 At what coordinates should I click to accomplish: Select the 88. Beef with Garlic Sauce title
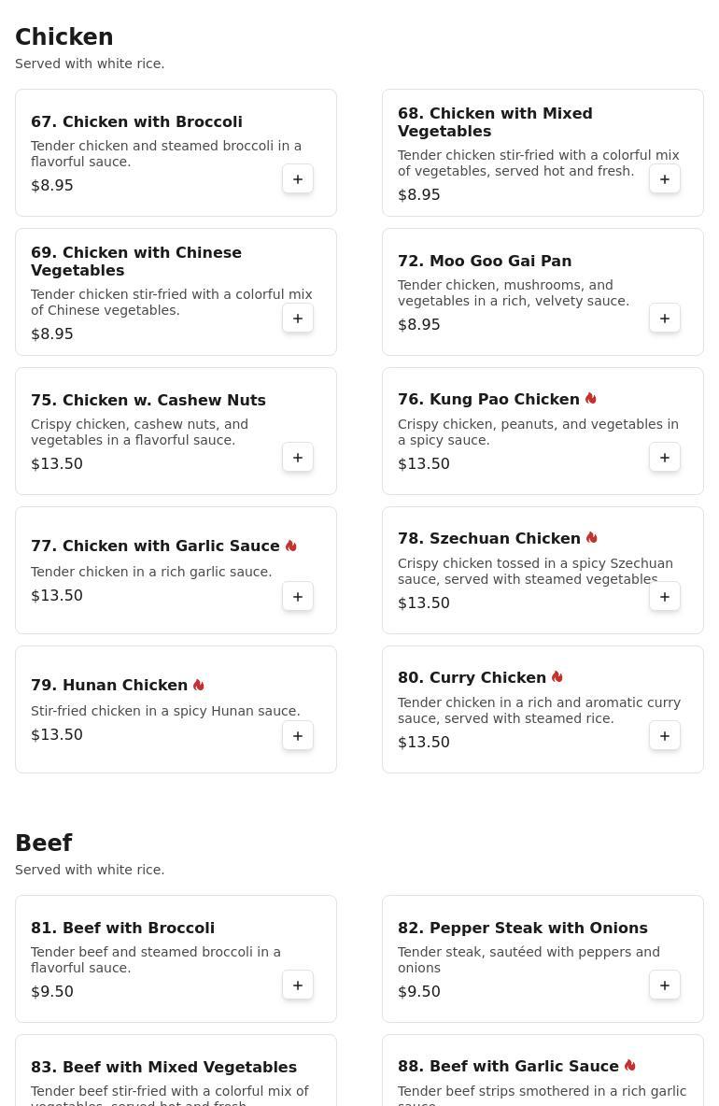point(508,1066)
